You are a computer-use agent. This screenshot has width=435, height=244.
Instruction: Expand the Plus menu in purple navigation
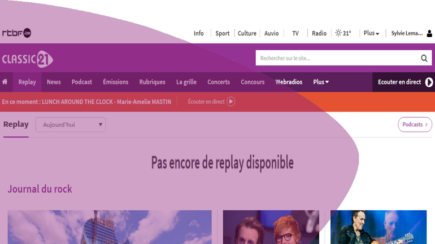(x=321, y=82)
